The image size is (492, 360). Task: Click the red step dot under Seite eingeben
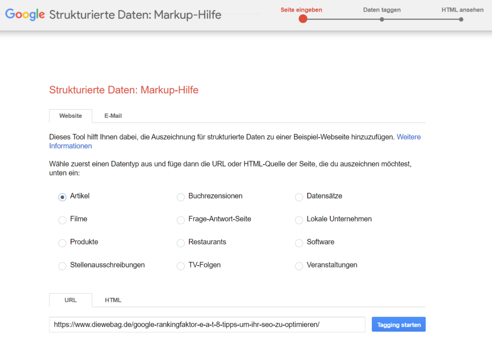(303, 19)
